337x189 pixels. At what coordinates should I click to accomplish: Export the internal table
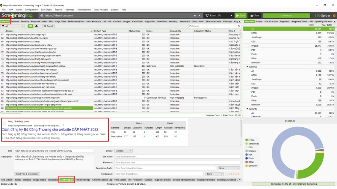(48, 26)
